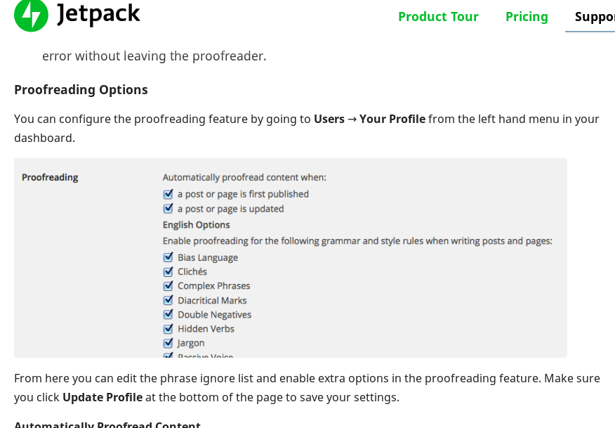Toggle the Bias Language checkbox
Image resolution: width=615 pixels, height=428 pixels.
click(168, 257)
